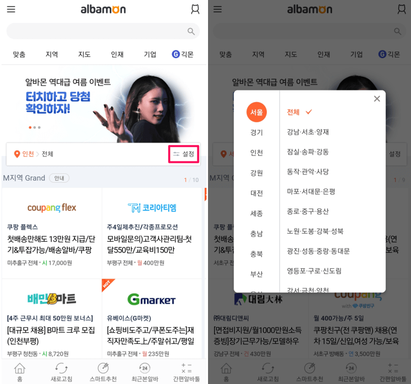Click the 설정 button in right dimmed screen
The height and width of the screenshot is (384, 411).
click(395, 154)
